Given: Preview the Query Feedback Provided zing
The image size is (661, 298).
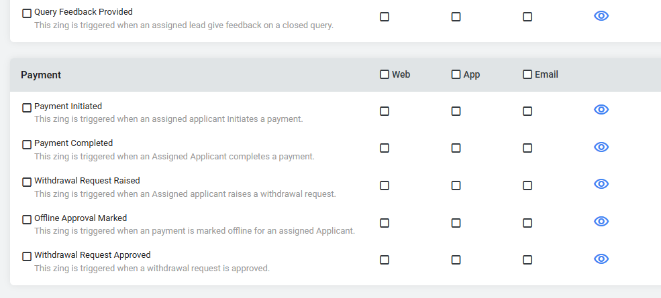Looking at the screenshot, I should click(x=601, y=16).
